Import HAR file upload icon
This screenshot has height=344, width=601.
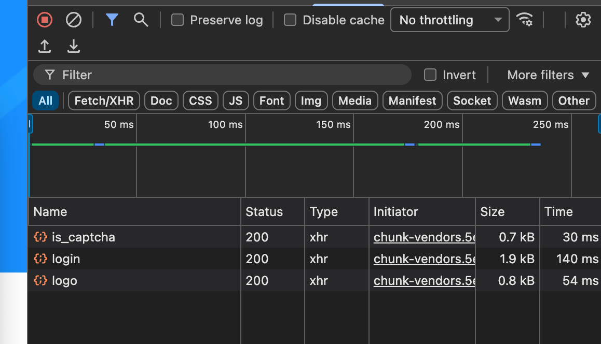click(45, 47)
